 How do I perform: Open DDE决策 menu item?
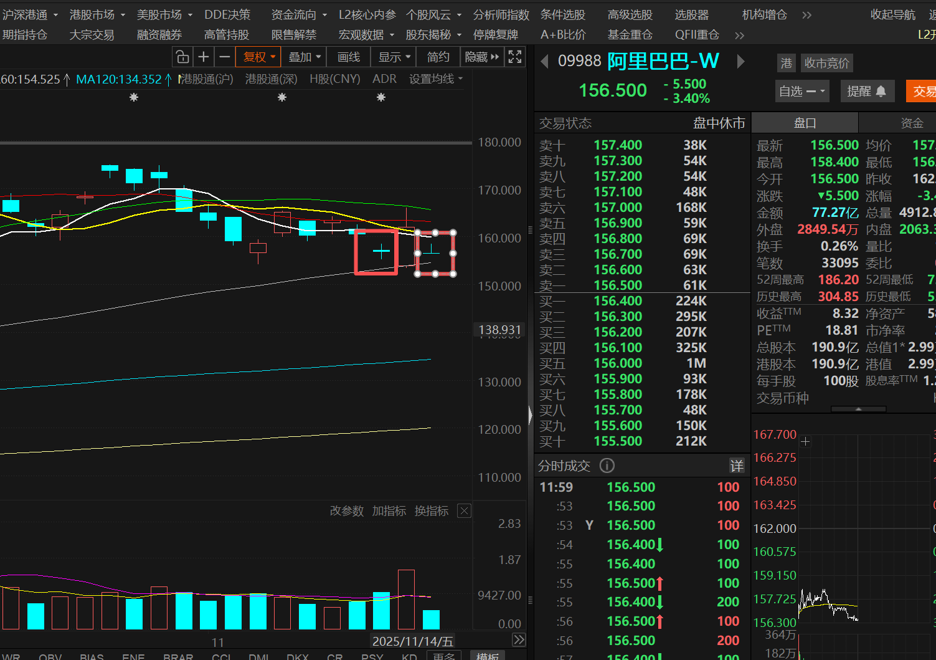coord(227,15)
